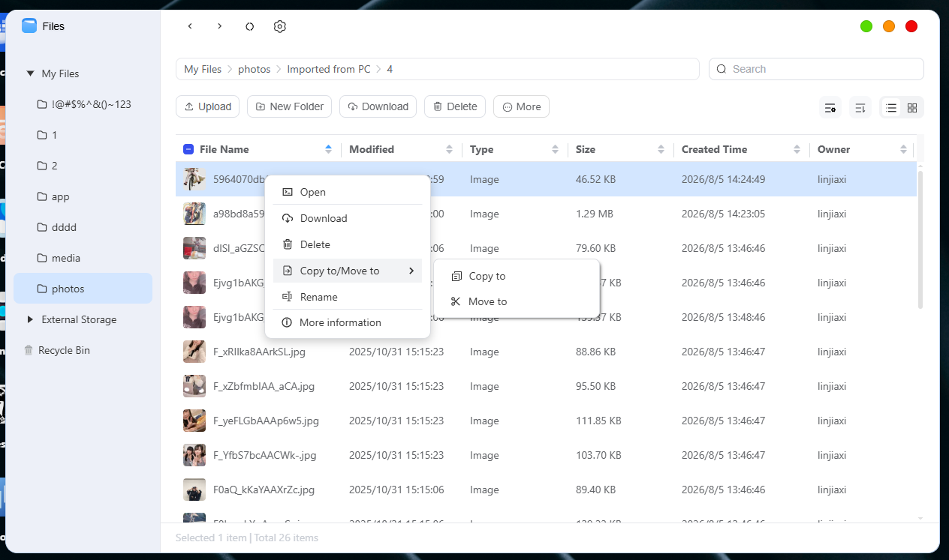Open the media folder in the sidebar
This screenshot has width=949, height=560.
(x=83, y=258)
